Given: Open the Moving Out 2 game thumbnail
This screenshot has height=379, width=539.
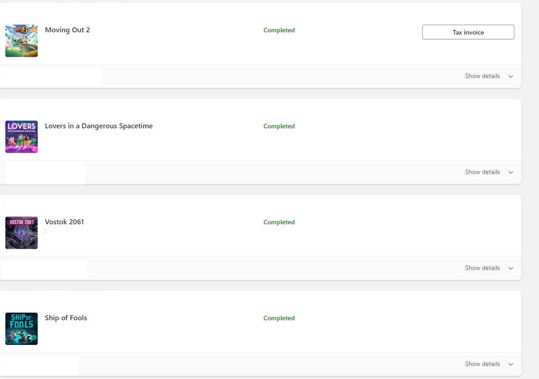Looking at the screenshot, I should [x=21, y=41].
